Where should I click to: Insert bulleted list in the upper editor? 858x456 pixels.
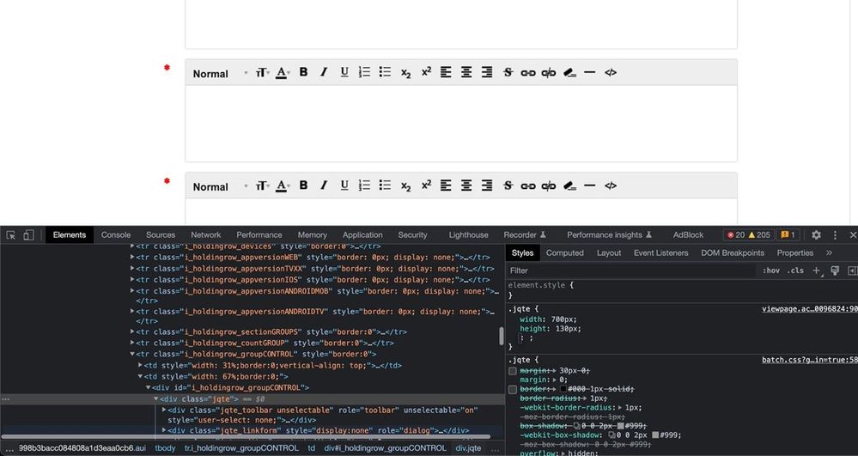click(386, 72)
